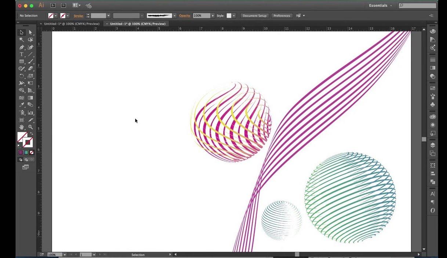447x258 pixels.
Task: Select the Type tool
Action: pyautogui.click(x=22, y=54)
